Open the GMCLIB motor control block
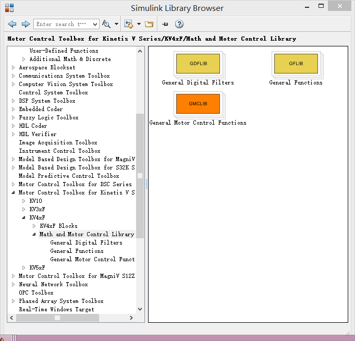The height and width of the screenshot is (341, 355). pos(198,104)
